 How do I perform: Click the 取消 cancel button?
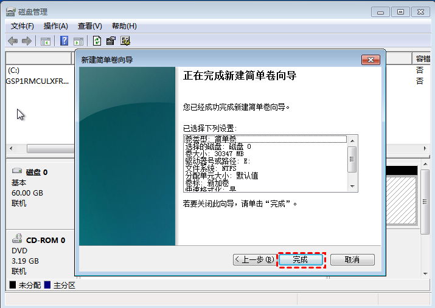[x=352, y=260]
